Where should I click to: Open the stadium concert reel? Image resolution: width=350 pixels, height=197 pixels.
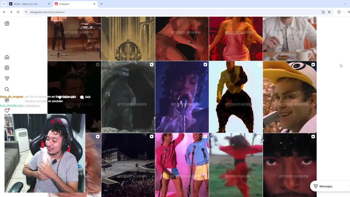(x=128, y=165)
